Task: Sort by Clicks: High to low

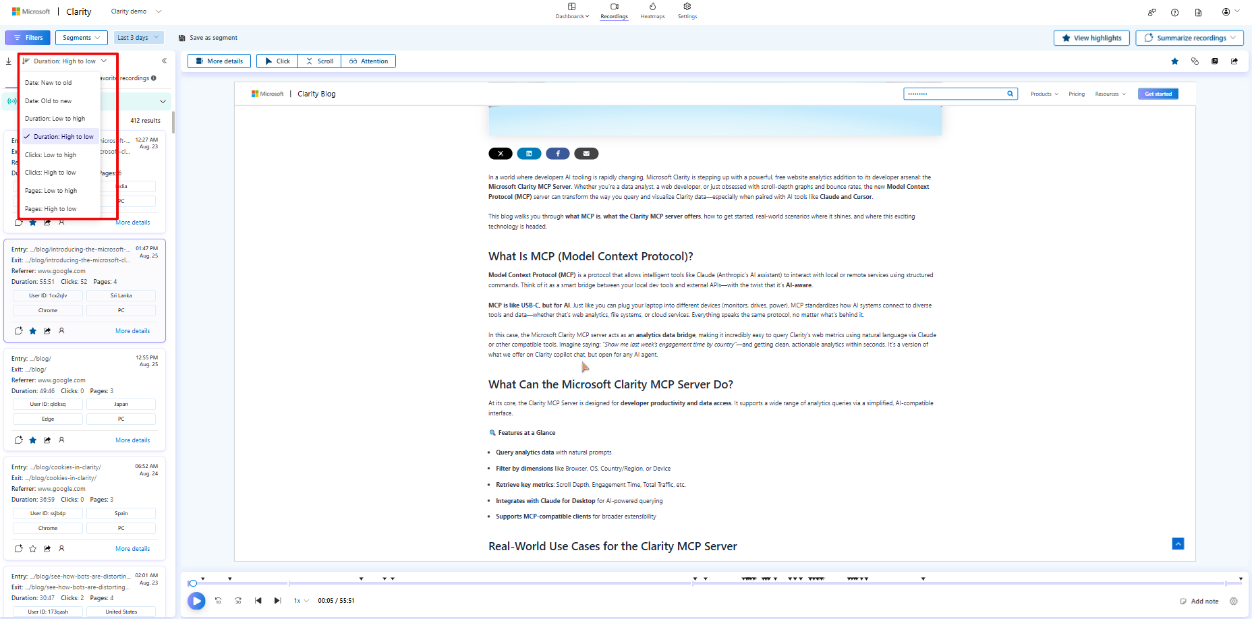Action: [x=61, y=173]
